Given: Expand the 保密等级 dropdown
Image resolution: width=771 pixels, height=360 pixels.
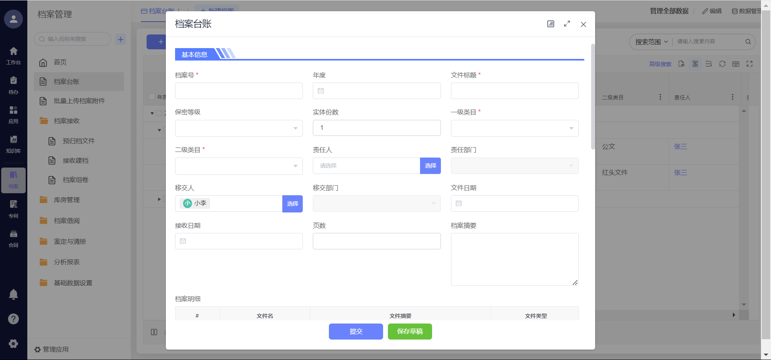Looking at the screenshot, I should pyautogui.click(x=239, y=128).
